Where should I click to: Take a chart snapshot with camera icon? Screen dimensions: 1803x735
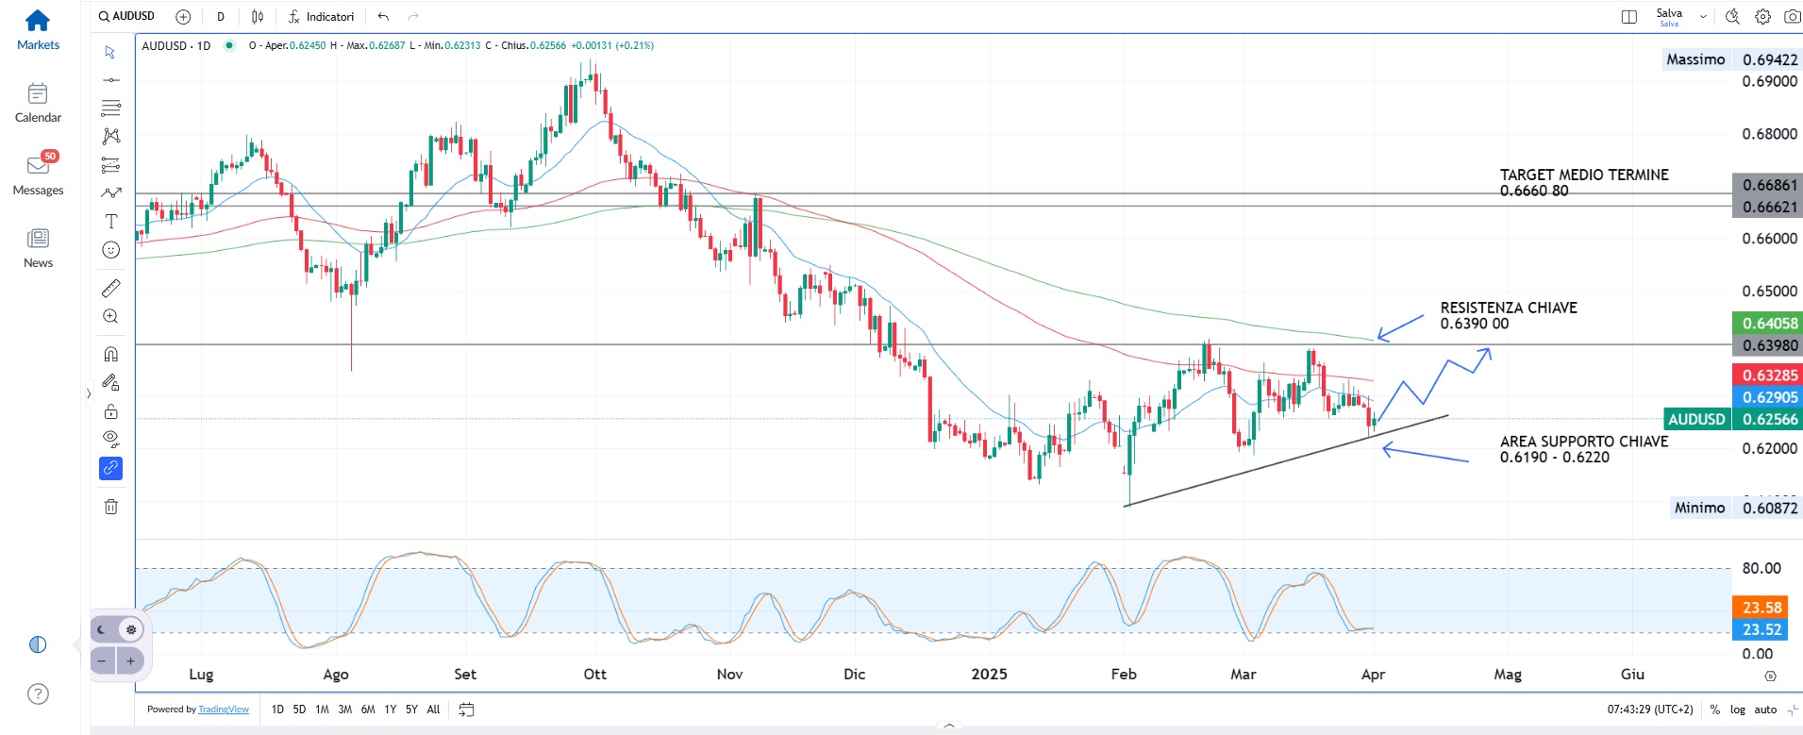(x=1792, y=16)
